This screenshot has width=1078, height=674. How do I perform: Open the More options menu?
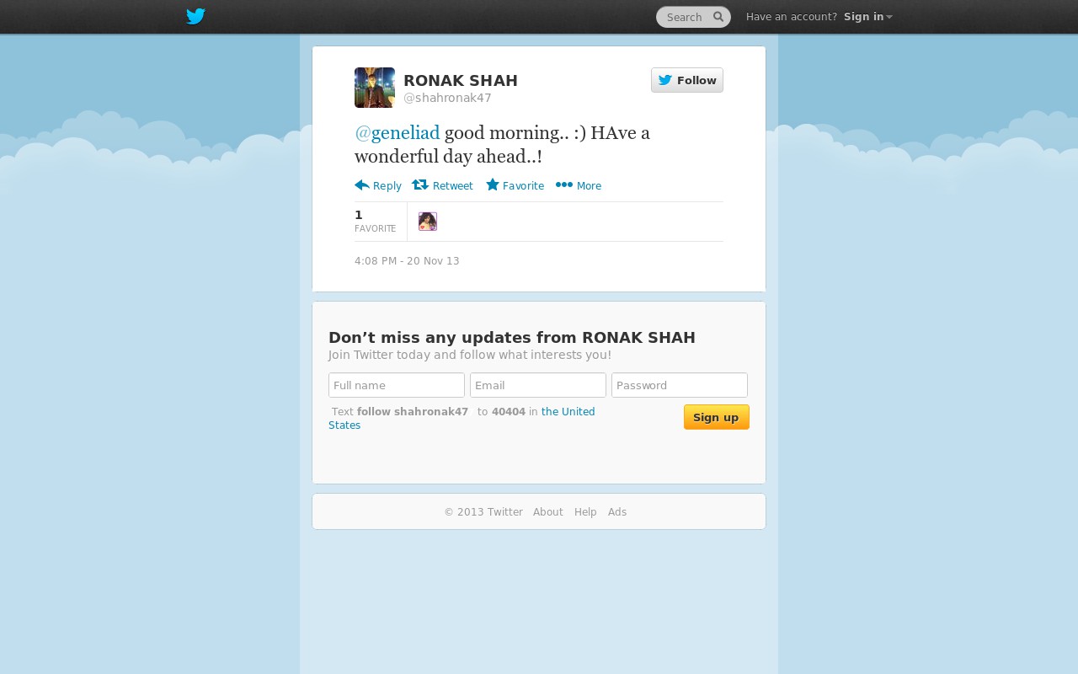(579, 185)
